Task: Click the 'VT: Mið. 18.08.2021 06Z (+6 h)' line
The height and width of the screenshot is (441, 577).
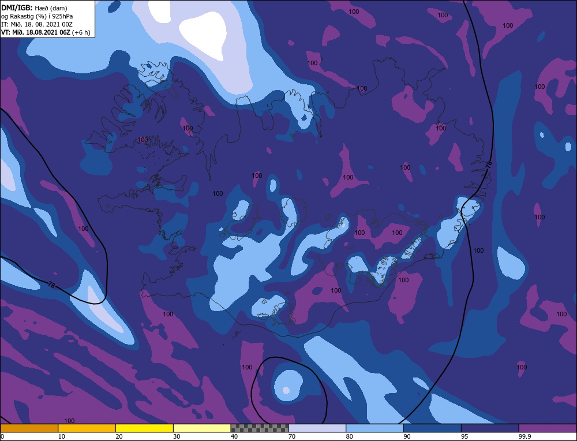Action: pos(46,32)
